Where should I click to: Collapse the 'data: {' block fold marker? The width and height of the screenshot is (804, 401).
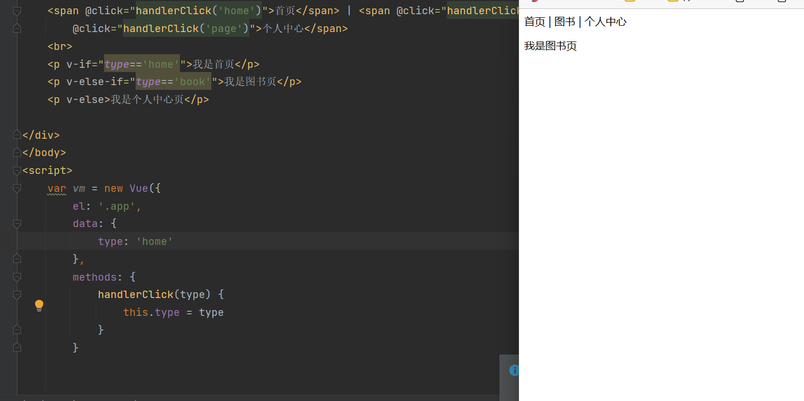pyautogui.click(x=17, y=224)
